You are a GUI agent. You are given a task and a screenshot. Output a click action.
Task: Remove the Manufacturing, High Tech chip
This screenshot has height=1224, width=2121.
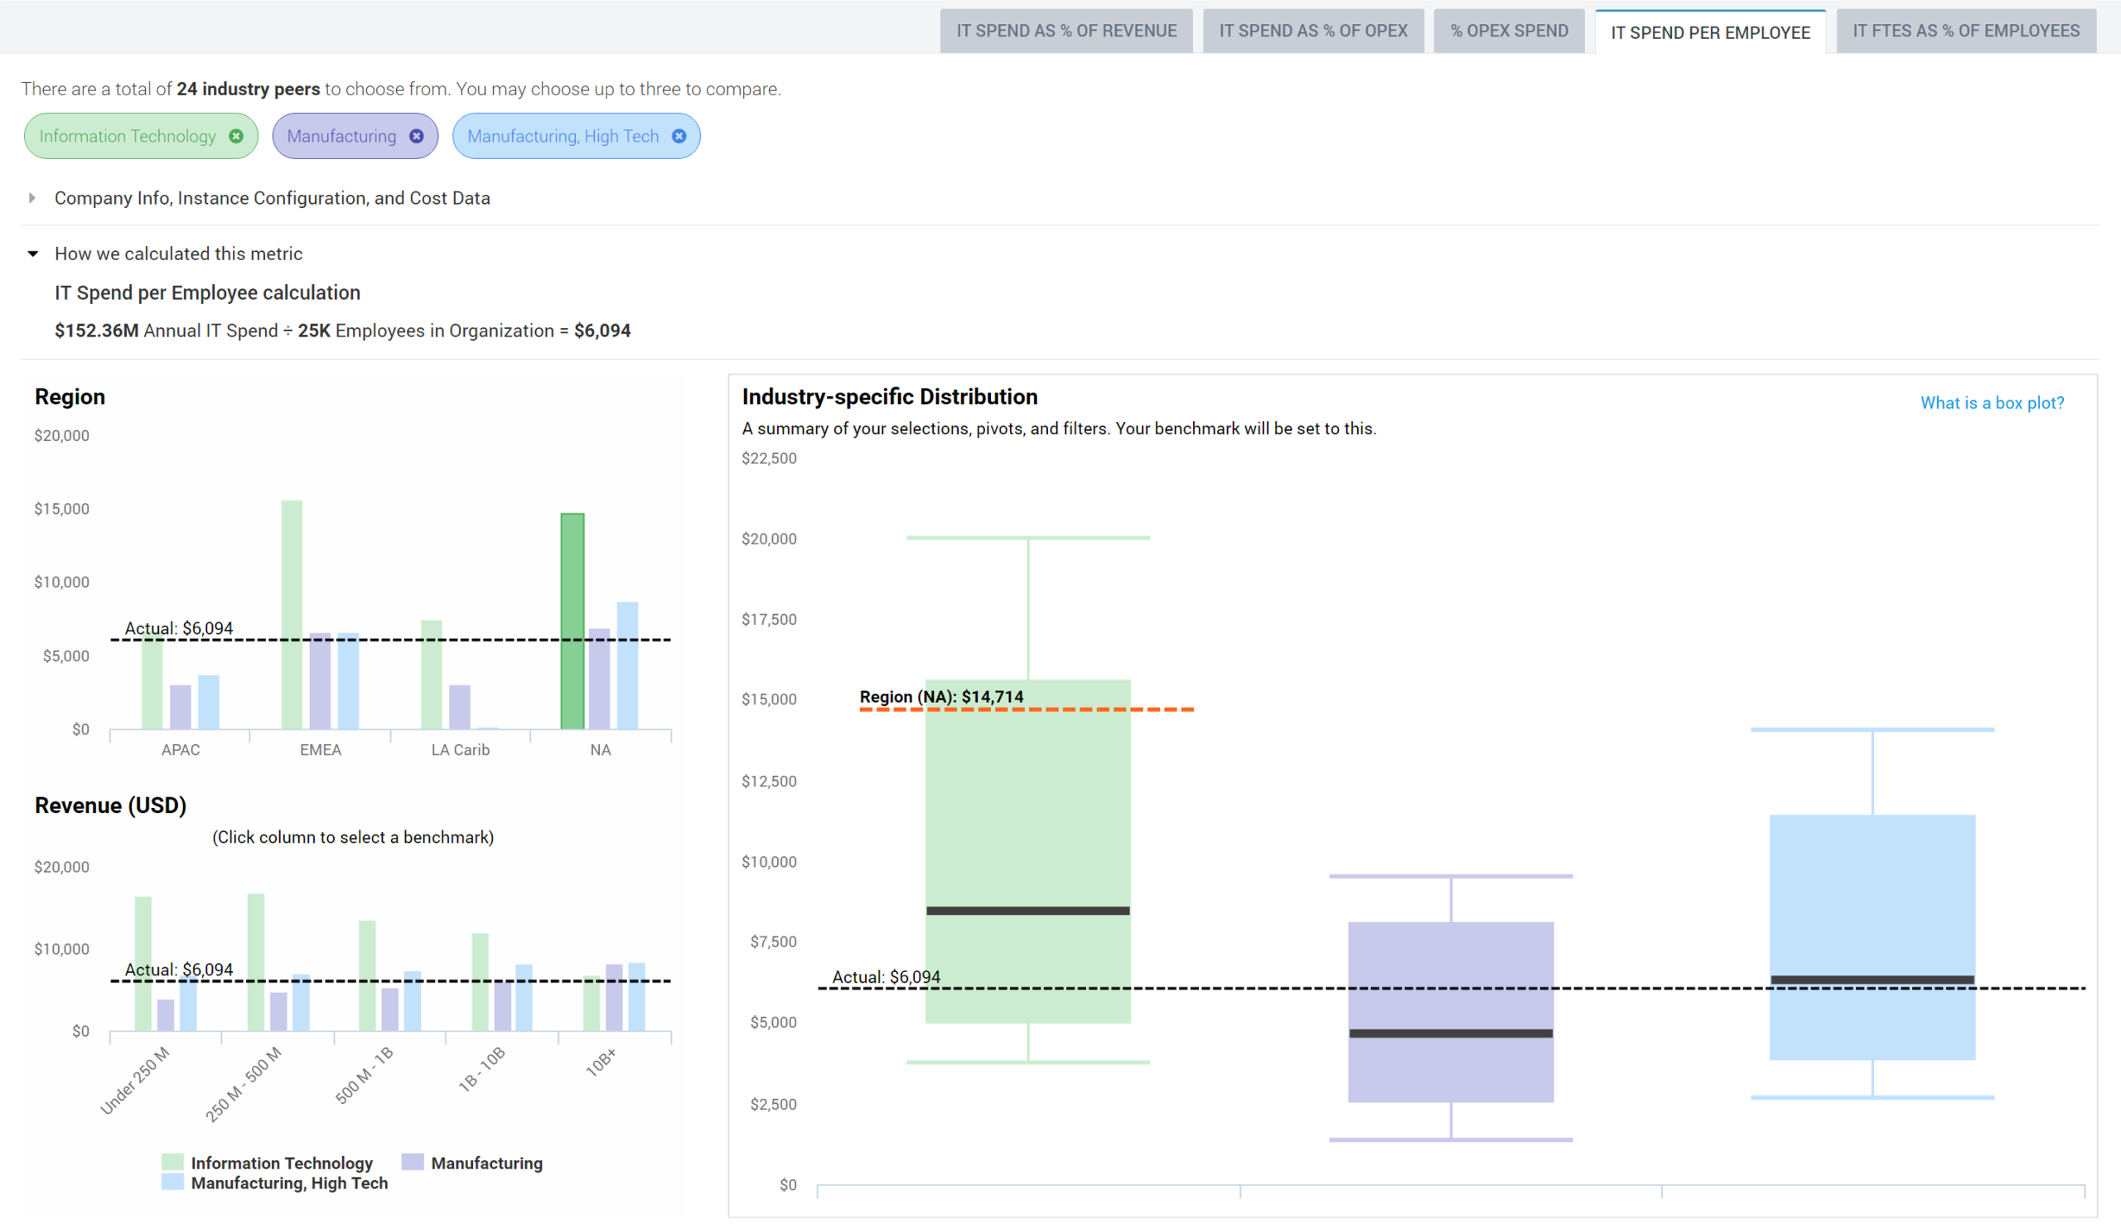[679, 136]
